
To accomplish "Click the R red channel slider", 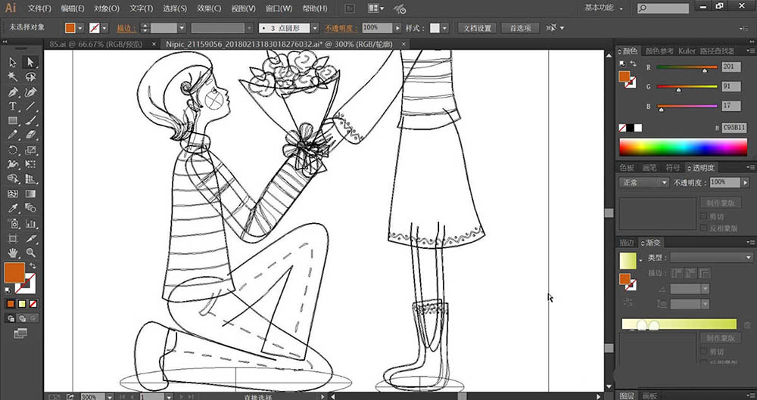I will 687,67.
